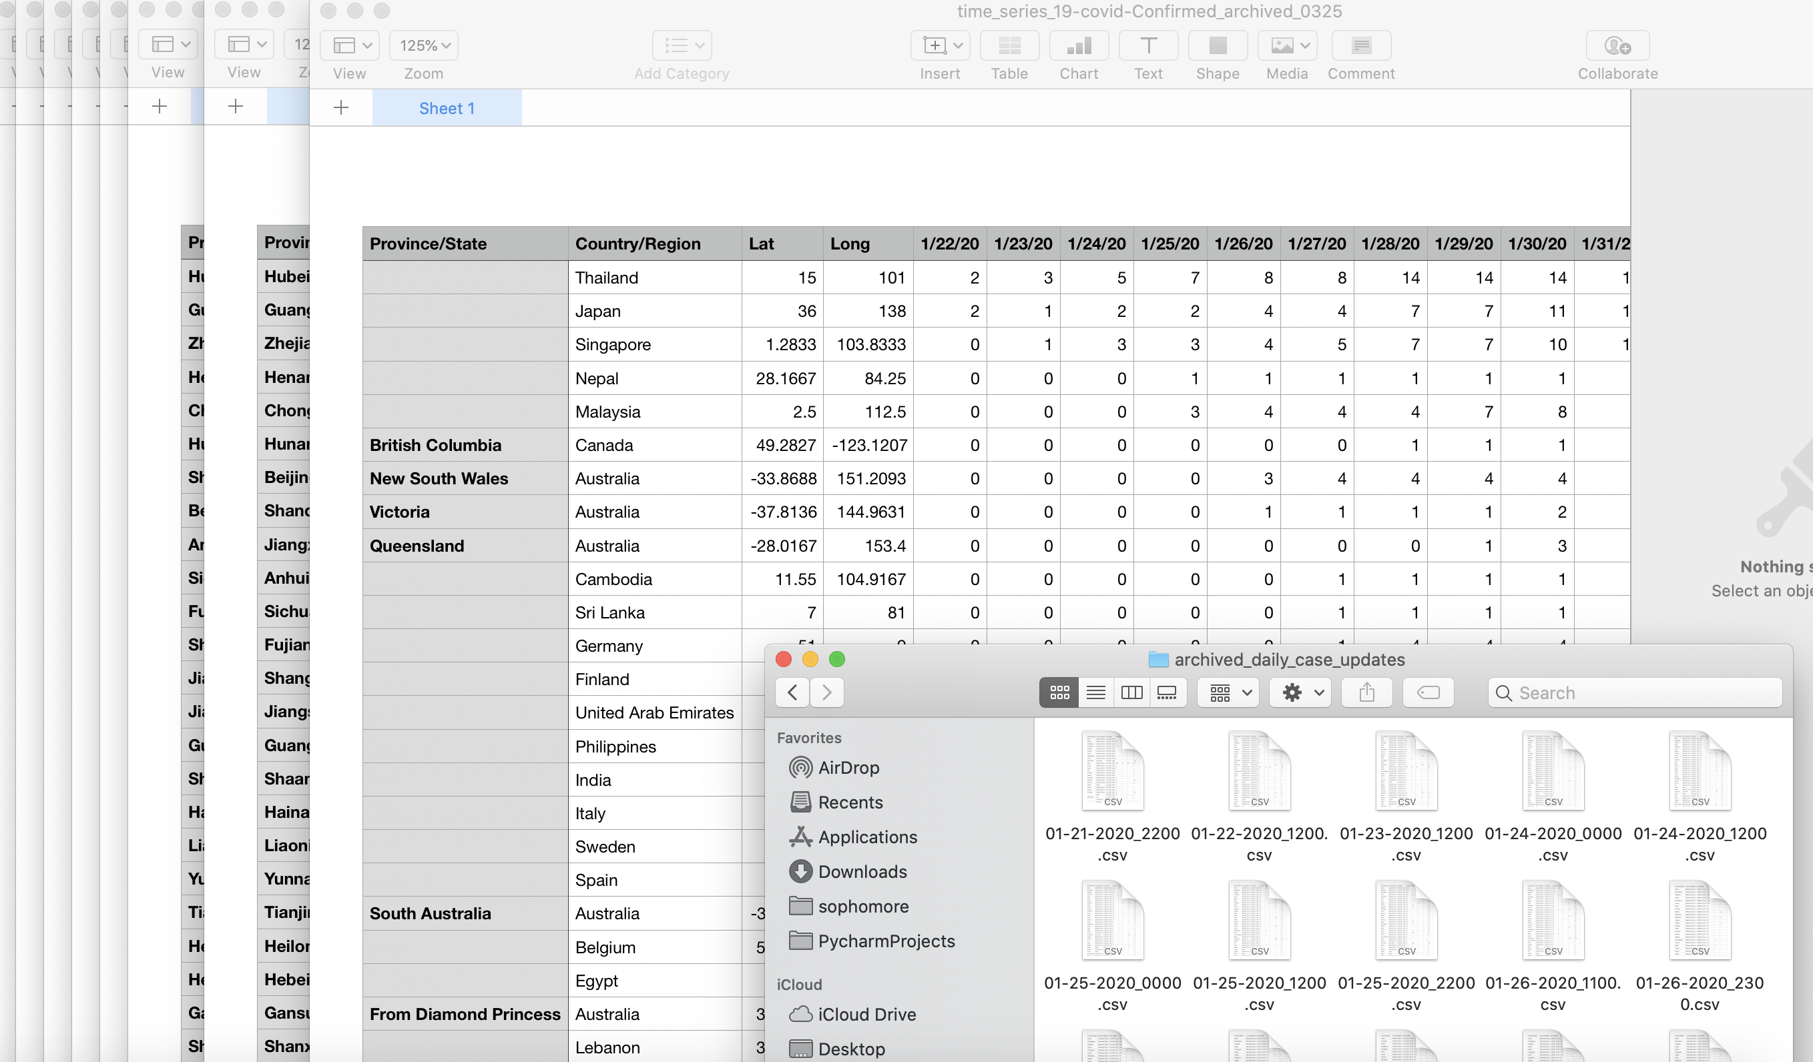Switch Finder to gallery view
Viewport: 1813px width, 1062px height.
point(1167,692)
